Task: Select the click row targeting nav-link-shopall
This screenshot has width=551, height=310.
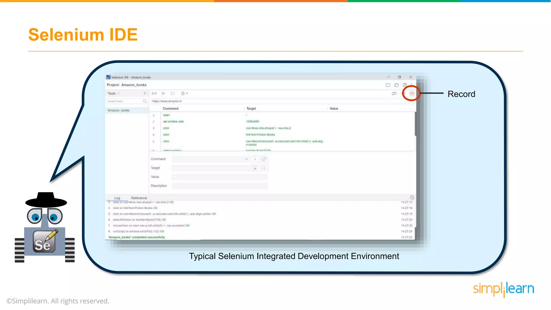Action: point(282,128)
